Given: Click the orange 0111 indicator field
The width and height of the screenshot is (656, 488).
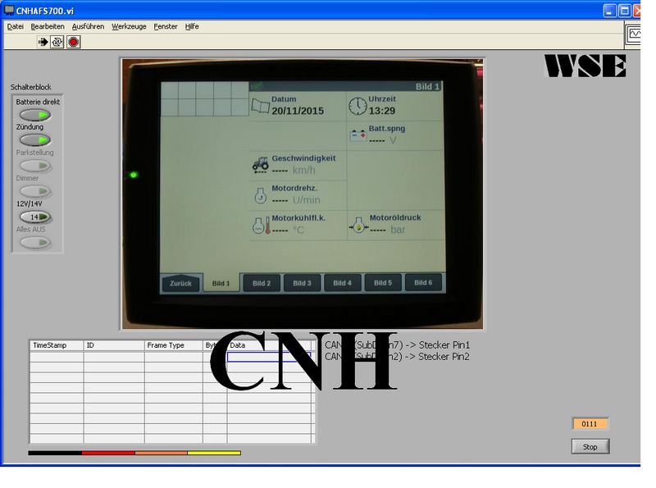Looking at the screenshot, I should 590,424.
